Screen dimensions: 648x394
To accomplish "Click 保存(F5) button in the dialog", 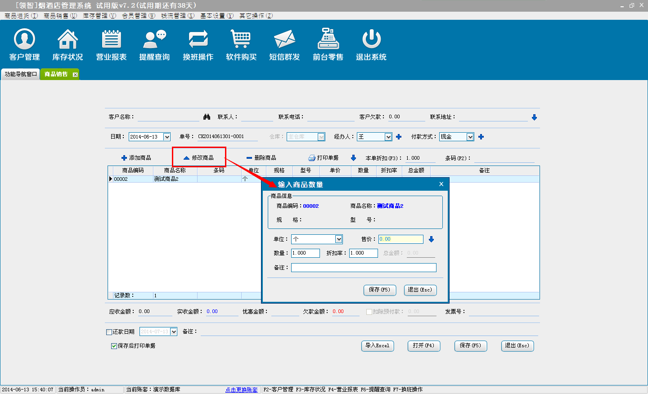I will click(x=379, y=290).
